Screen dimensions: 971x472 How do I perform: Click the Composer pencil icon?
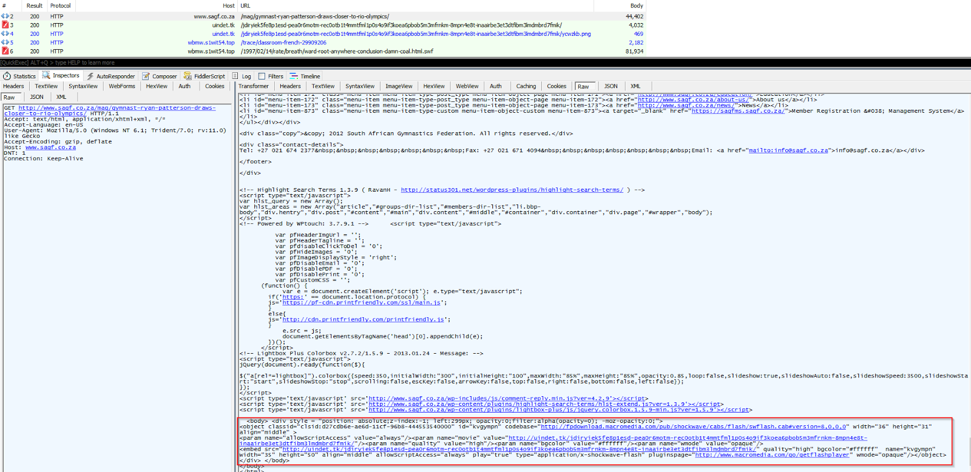coord(146,76)
